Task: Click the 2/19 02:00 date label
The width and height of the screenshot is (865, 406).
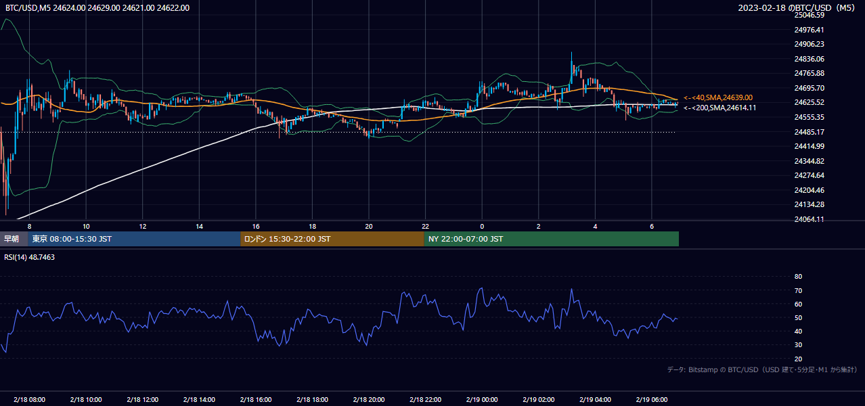Action: click(x=538, y=399)
